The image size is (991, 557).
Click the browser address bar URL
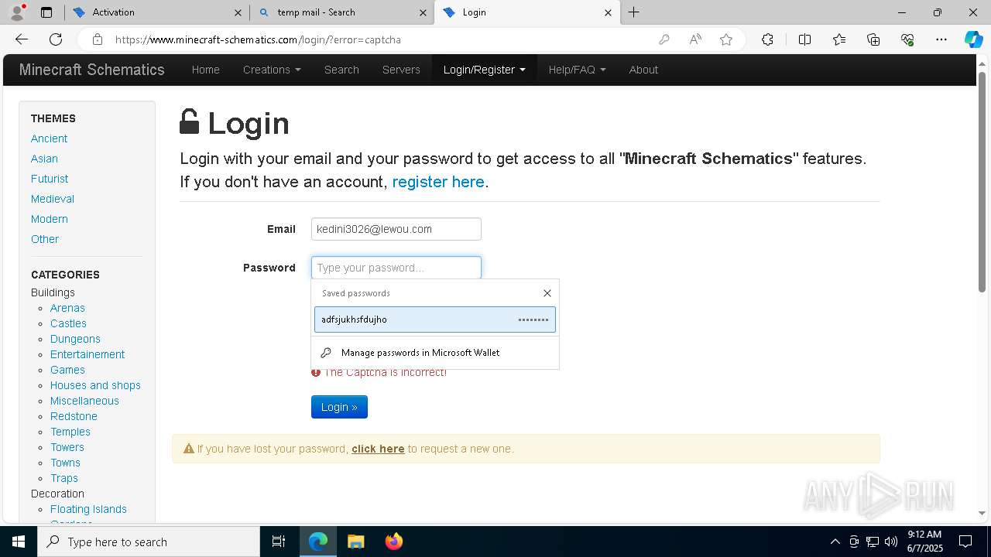(x=258, y=39)
